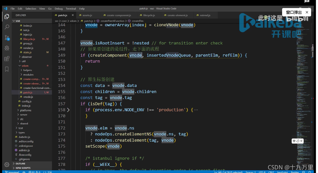Open the File menu
Screen dimensions: 318x173
click(x=13, y=9)
